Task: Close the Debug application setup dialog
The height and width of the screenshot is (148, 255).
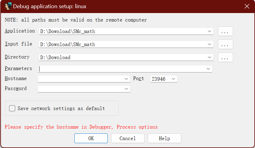Action: tap(247, 6)
